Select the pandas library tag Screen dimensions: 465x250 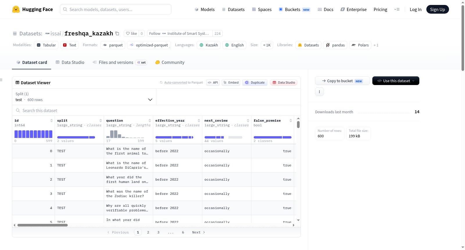pos(335,45)
